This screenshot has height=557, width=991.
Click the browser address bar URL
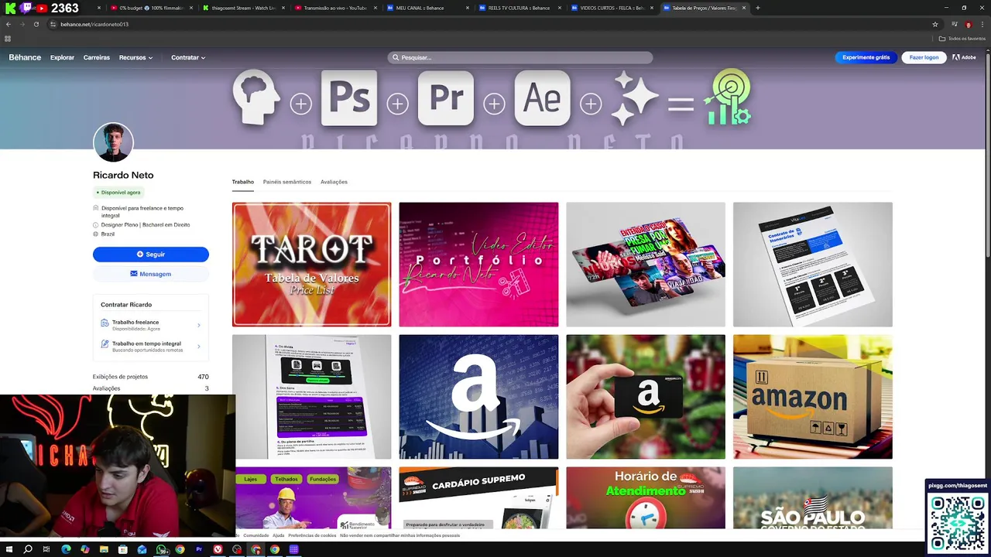coord(94,24)
